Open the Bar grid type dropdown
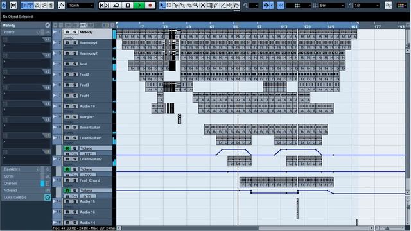 (331, 5)
